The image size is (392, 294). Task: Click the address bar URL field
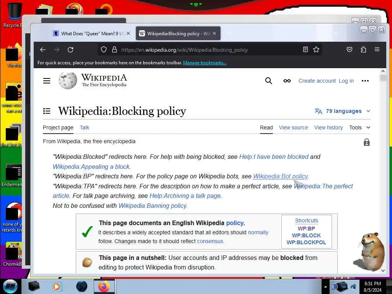(x=210, y=50)
